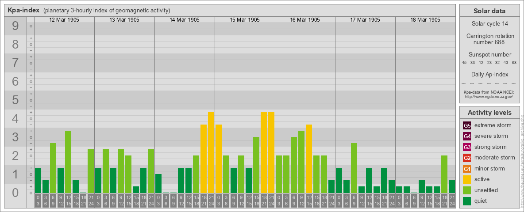This screenshot has width=524, height=212.
Task: Click the 15 Mar 0-3h yellow bar
Action: [x=219, y=159]
